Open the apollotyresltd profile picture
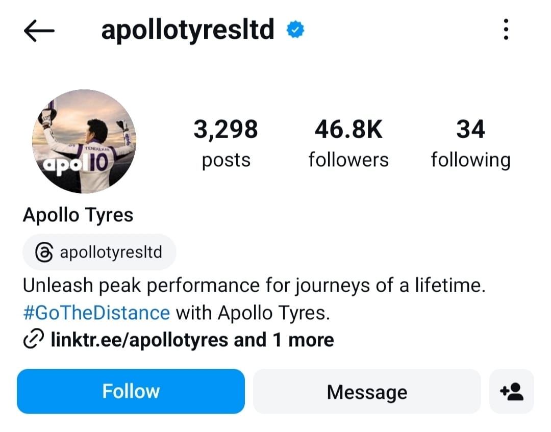 pos(84,143)
